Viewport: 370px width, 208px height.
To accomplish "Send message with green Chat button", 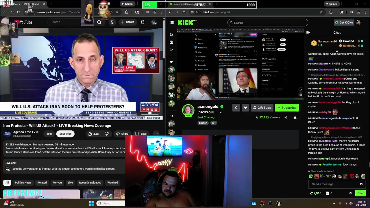I will tap(360, 193).
